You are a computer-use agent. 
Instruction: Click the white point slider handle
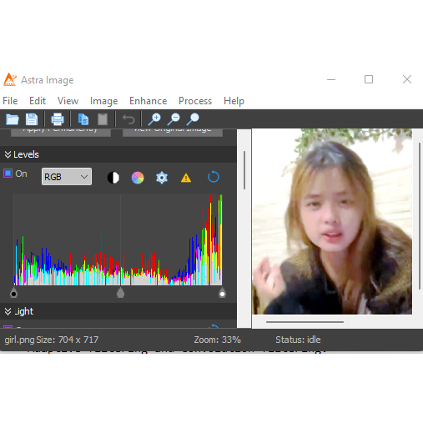click(x=222, y=294)
